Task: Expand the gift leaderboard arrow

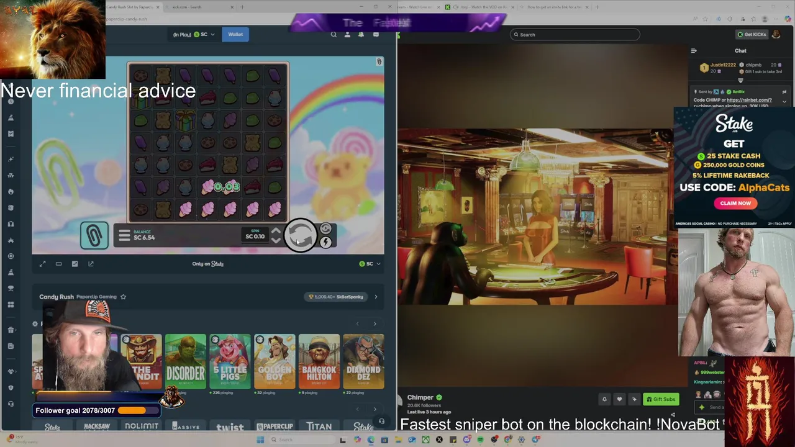Action: [x=740, y=80]
